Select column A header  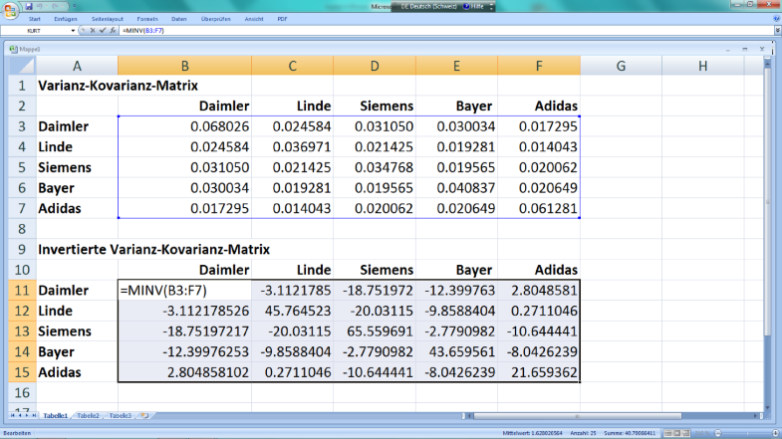pos(77,66)
